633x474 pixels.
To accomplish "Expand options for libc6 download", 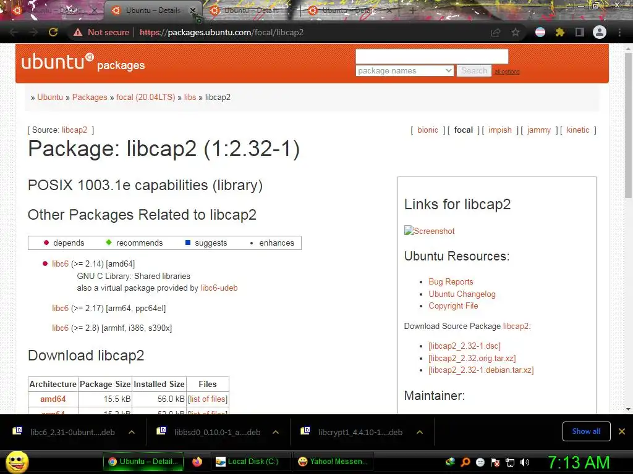I will [x=131, y=432].
